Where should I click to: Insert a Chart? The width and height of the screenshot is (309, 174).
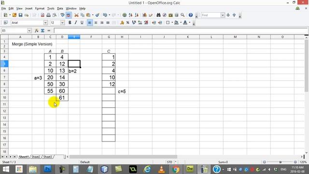click(145, 15)
